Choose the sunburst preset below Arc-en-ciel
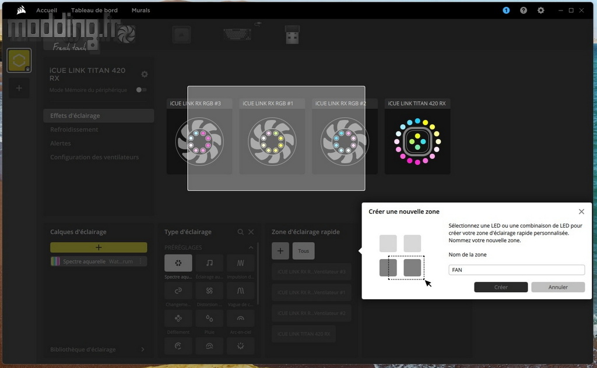This screenshot has width=597, height=368. (240, 346)
